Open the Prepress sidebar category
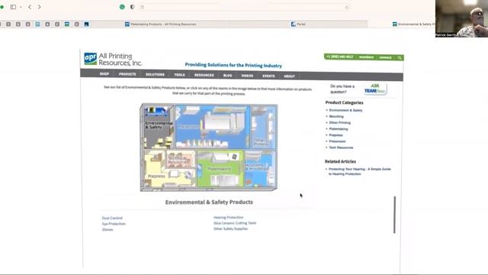This screenshot has height=275, width=488. click(335, 135)
